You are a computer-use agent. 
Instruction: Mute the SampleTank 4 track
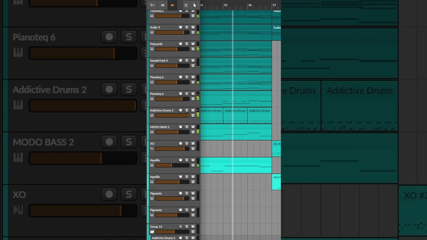coord(193,60)
